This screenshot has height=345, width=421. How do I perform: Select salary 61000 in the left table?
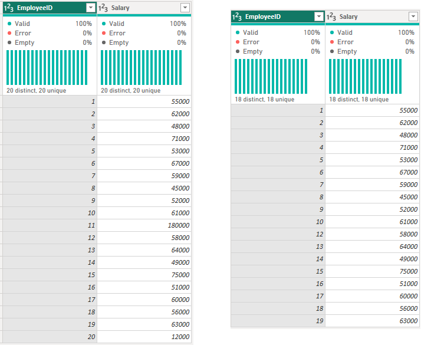[x=144, y=213]
